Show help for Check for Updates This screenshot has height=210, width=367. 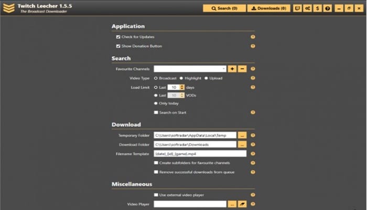[x=253, y=37]
